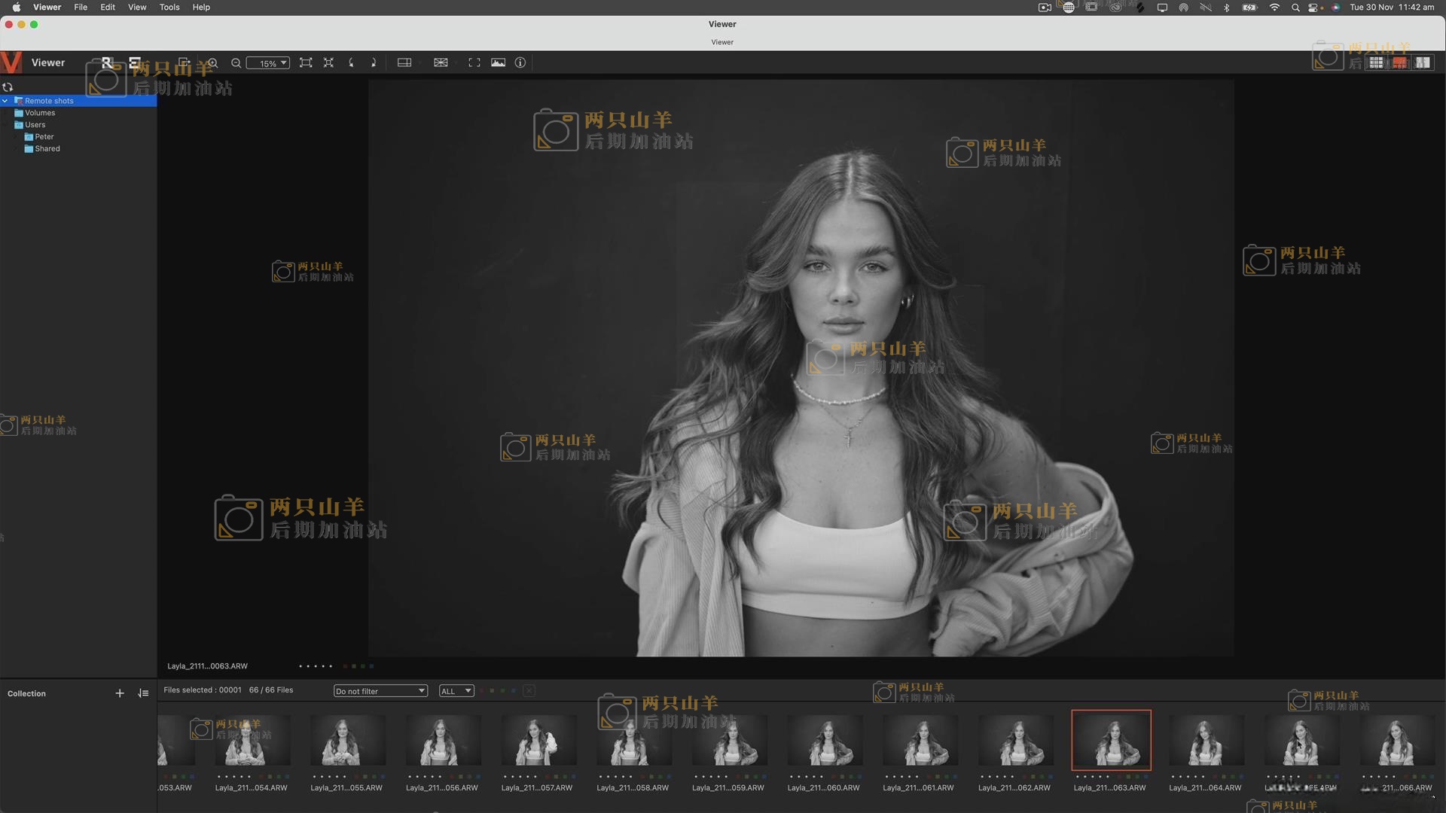Open the image info icon
The height and width of the screenshot is (813, 1446).
tap(520, 63)
